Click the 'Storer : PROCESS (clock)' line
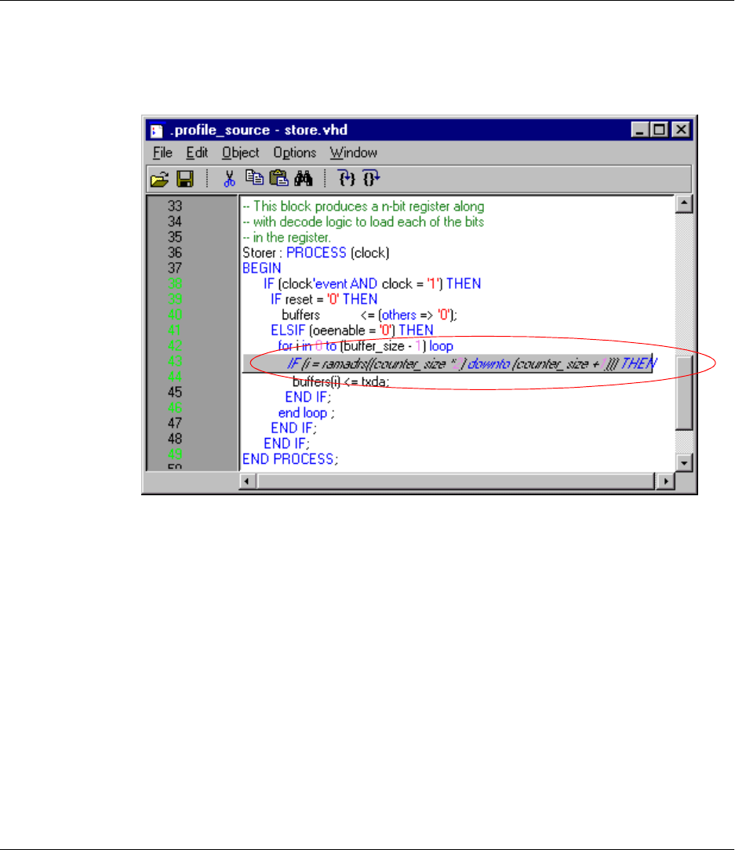The height and width of the screenshot is (850, 735). [x=316, y=254]
